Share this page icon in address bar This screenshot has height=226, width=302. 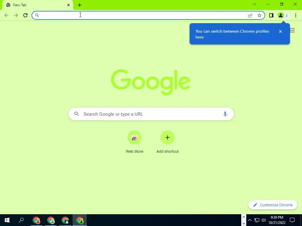click(x=250, y=15)
